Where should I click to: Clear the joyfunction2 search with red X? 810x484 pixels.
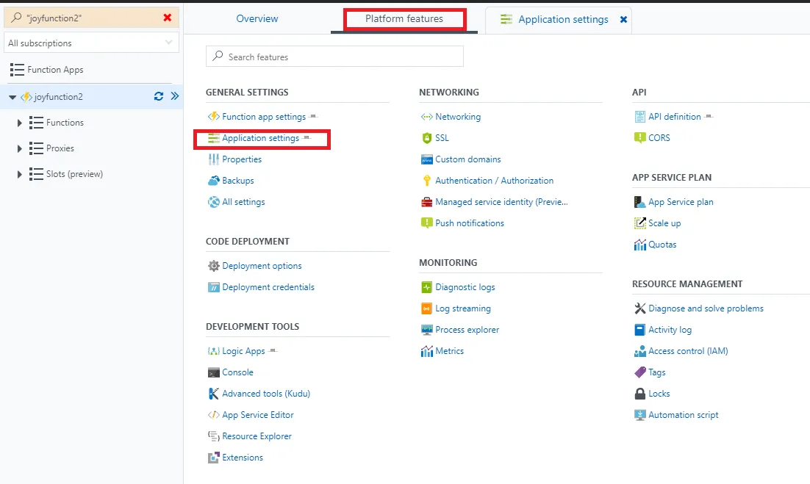(168, 18)
